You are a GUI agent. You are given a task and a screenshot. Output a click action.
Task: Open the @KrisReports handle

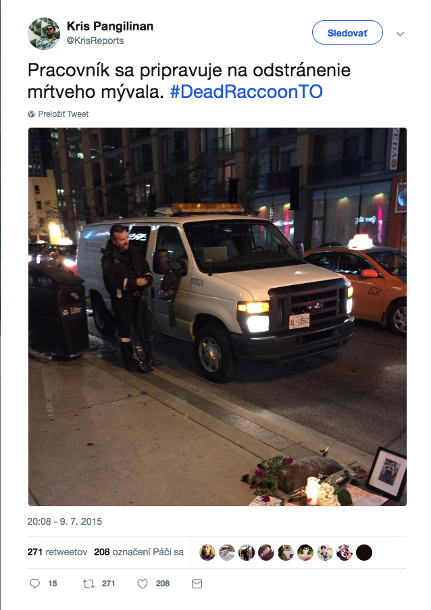(95, 41)
